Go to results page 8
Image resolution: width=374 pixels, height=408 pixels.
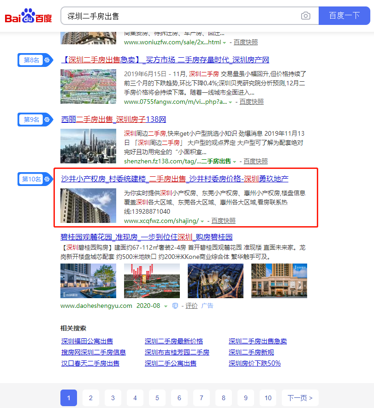[224, 398]
